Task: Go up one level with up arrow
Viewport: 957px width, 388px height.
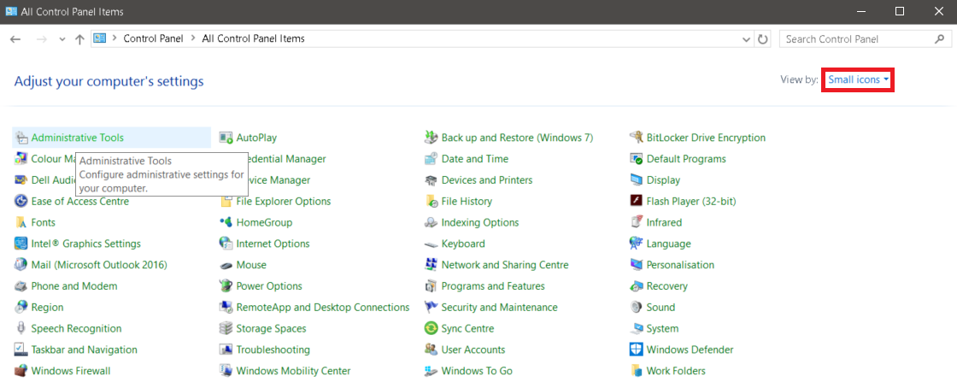Action: click(x=79, y=39)
